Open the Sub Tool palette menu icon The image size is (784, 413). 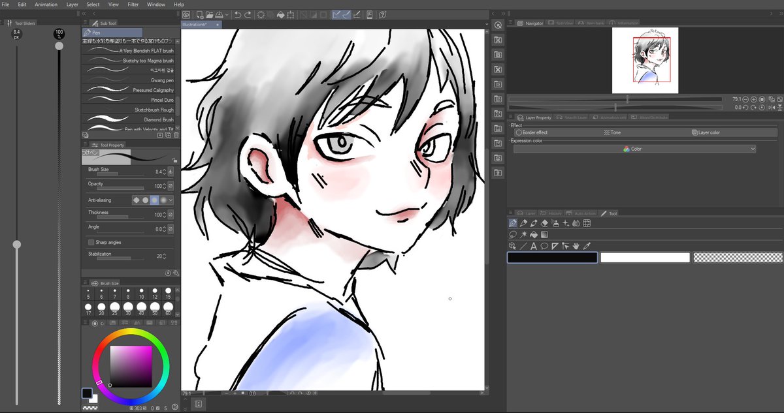click(86, 22)
